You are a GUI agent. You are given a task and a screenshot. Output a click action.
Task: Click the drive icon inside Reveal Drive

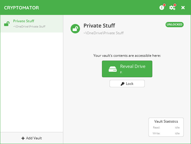pyautogui.click(x=112, y=69)
